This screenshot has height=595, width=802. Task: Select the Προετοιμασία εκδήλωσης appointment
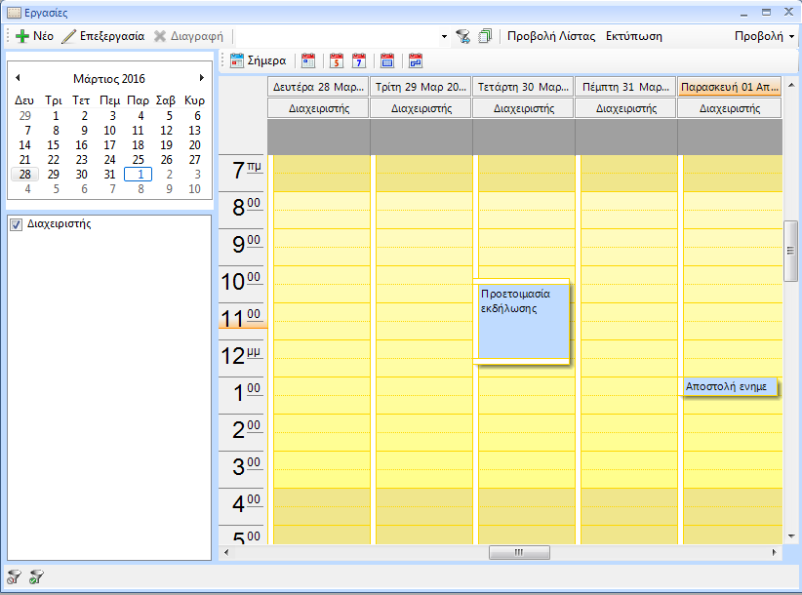[x=522, y=322]
